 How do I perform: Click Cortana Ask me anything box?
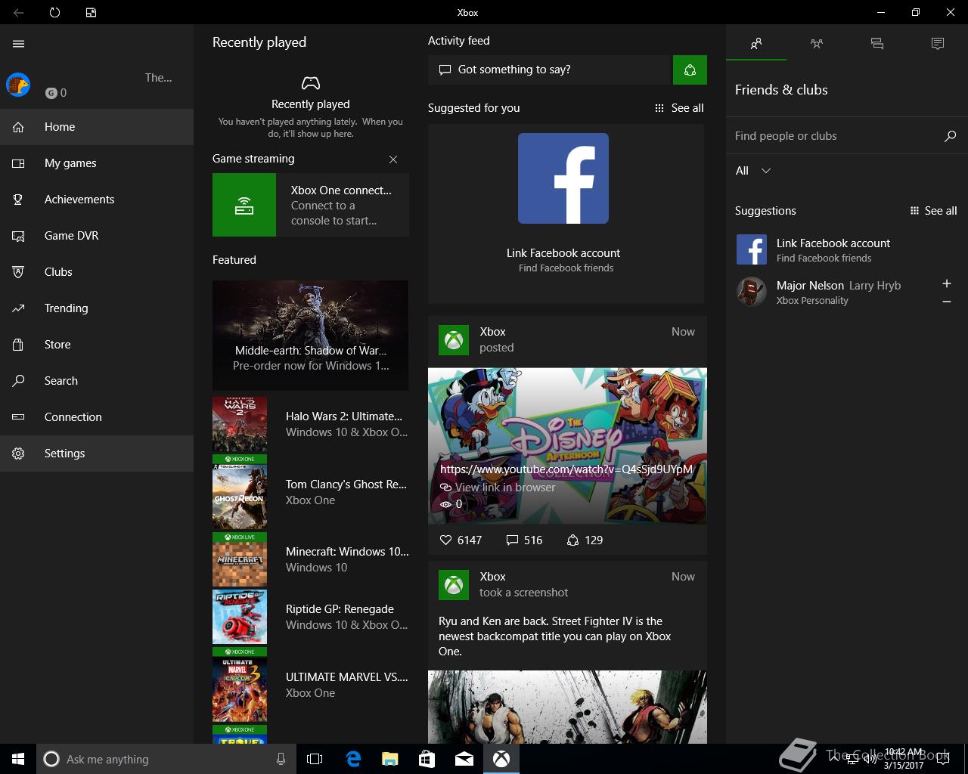pyautogui.click(x=165, y=759)
